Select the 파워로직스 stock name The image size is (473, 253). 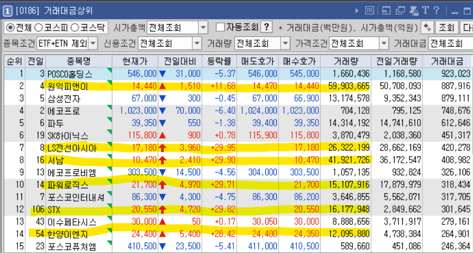click(68, 185)
